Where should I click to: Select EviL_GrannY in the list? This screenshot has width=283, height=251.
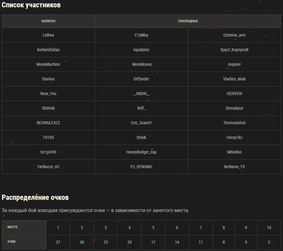tap(141, 123)
